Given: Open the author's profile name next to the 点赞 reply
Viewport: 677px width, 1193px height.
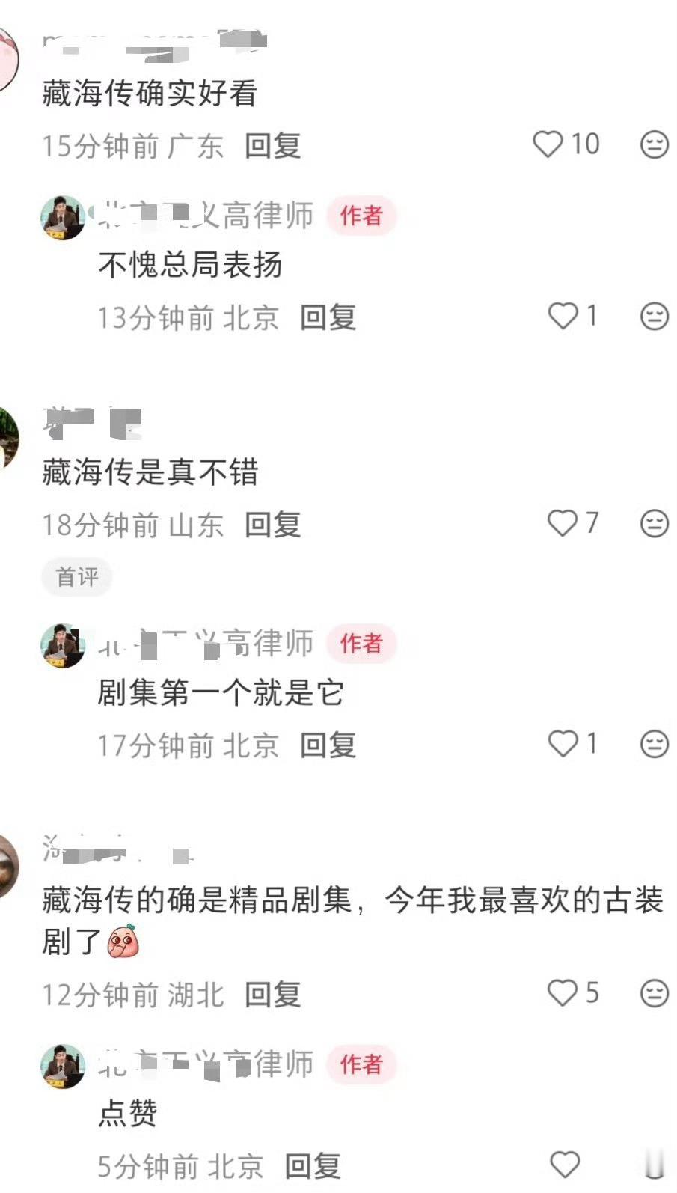Looking at the screenshot, I should 206,1064.
